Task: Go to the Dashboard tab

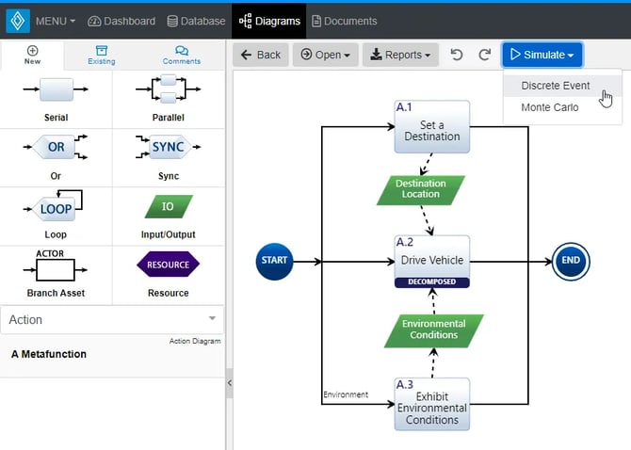Action: 121,21
